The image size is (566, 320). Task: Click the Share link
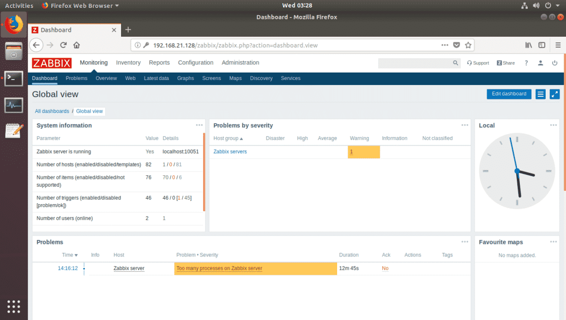point(506,63)
